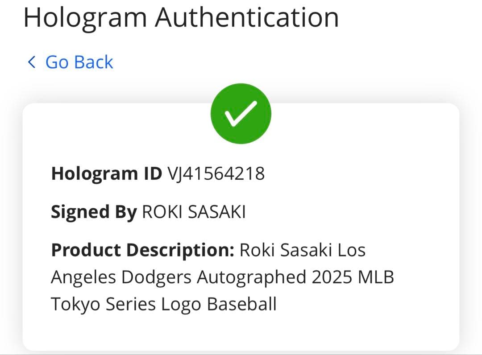
Task: Click the MLB text in the description
Action: click(376, 277)
